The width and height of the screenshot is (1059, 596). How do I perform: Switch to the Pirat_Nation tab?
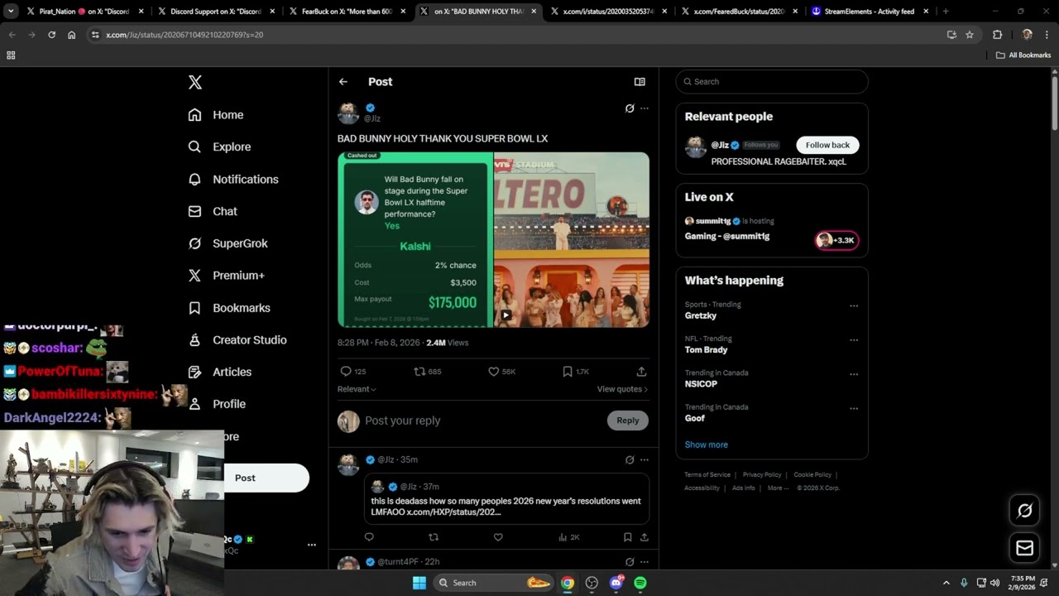tap(84, 12)
